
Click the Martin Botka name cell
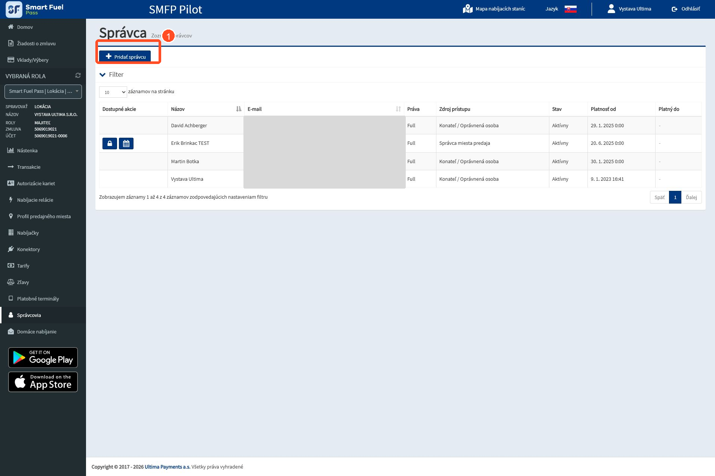click(x=205, y=161)
